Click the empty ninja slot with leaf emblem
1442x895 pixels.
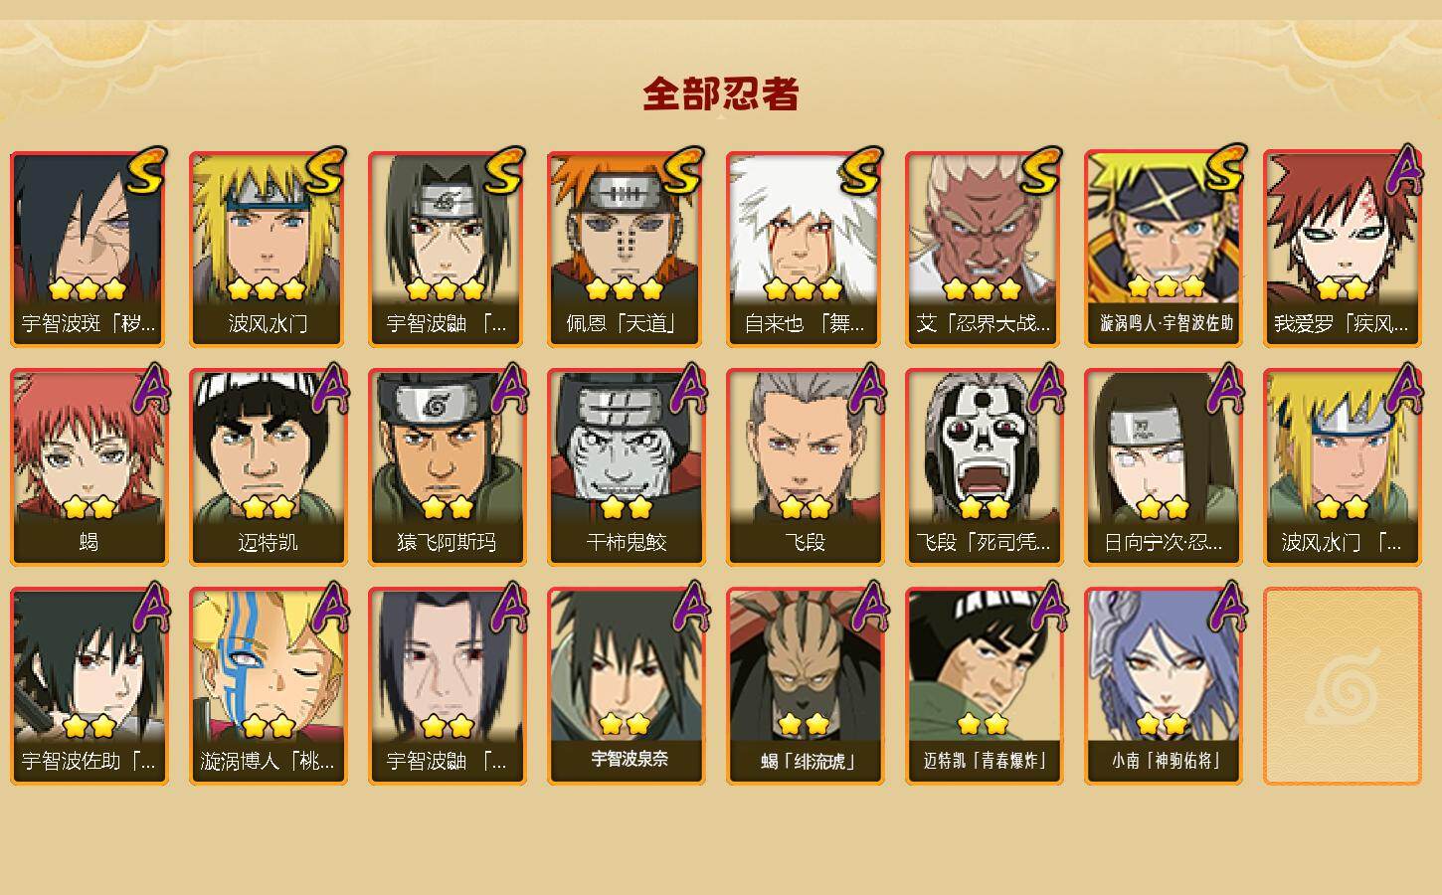(x=1342, y=686)
